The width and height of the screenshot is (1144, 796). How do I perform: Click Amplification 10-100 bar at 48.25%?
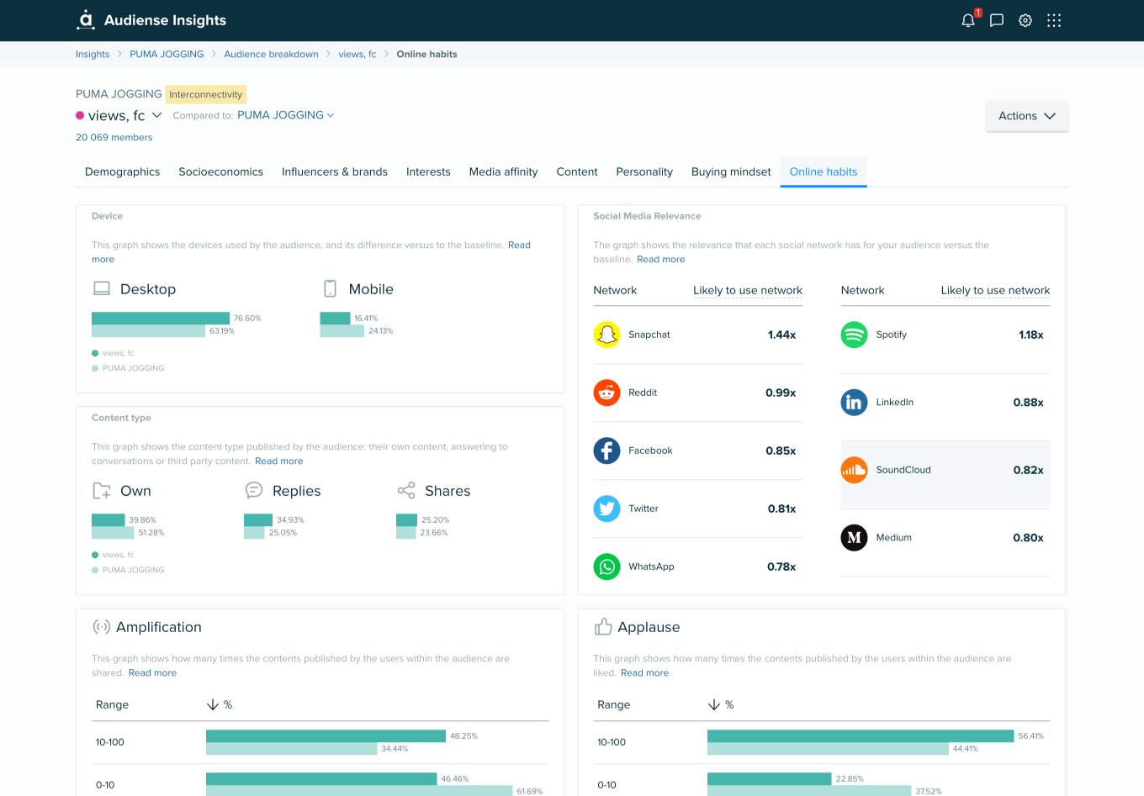click(326, 735)
